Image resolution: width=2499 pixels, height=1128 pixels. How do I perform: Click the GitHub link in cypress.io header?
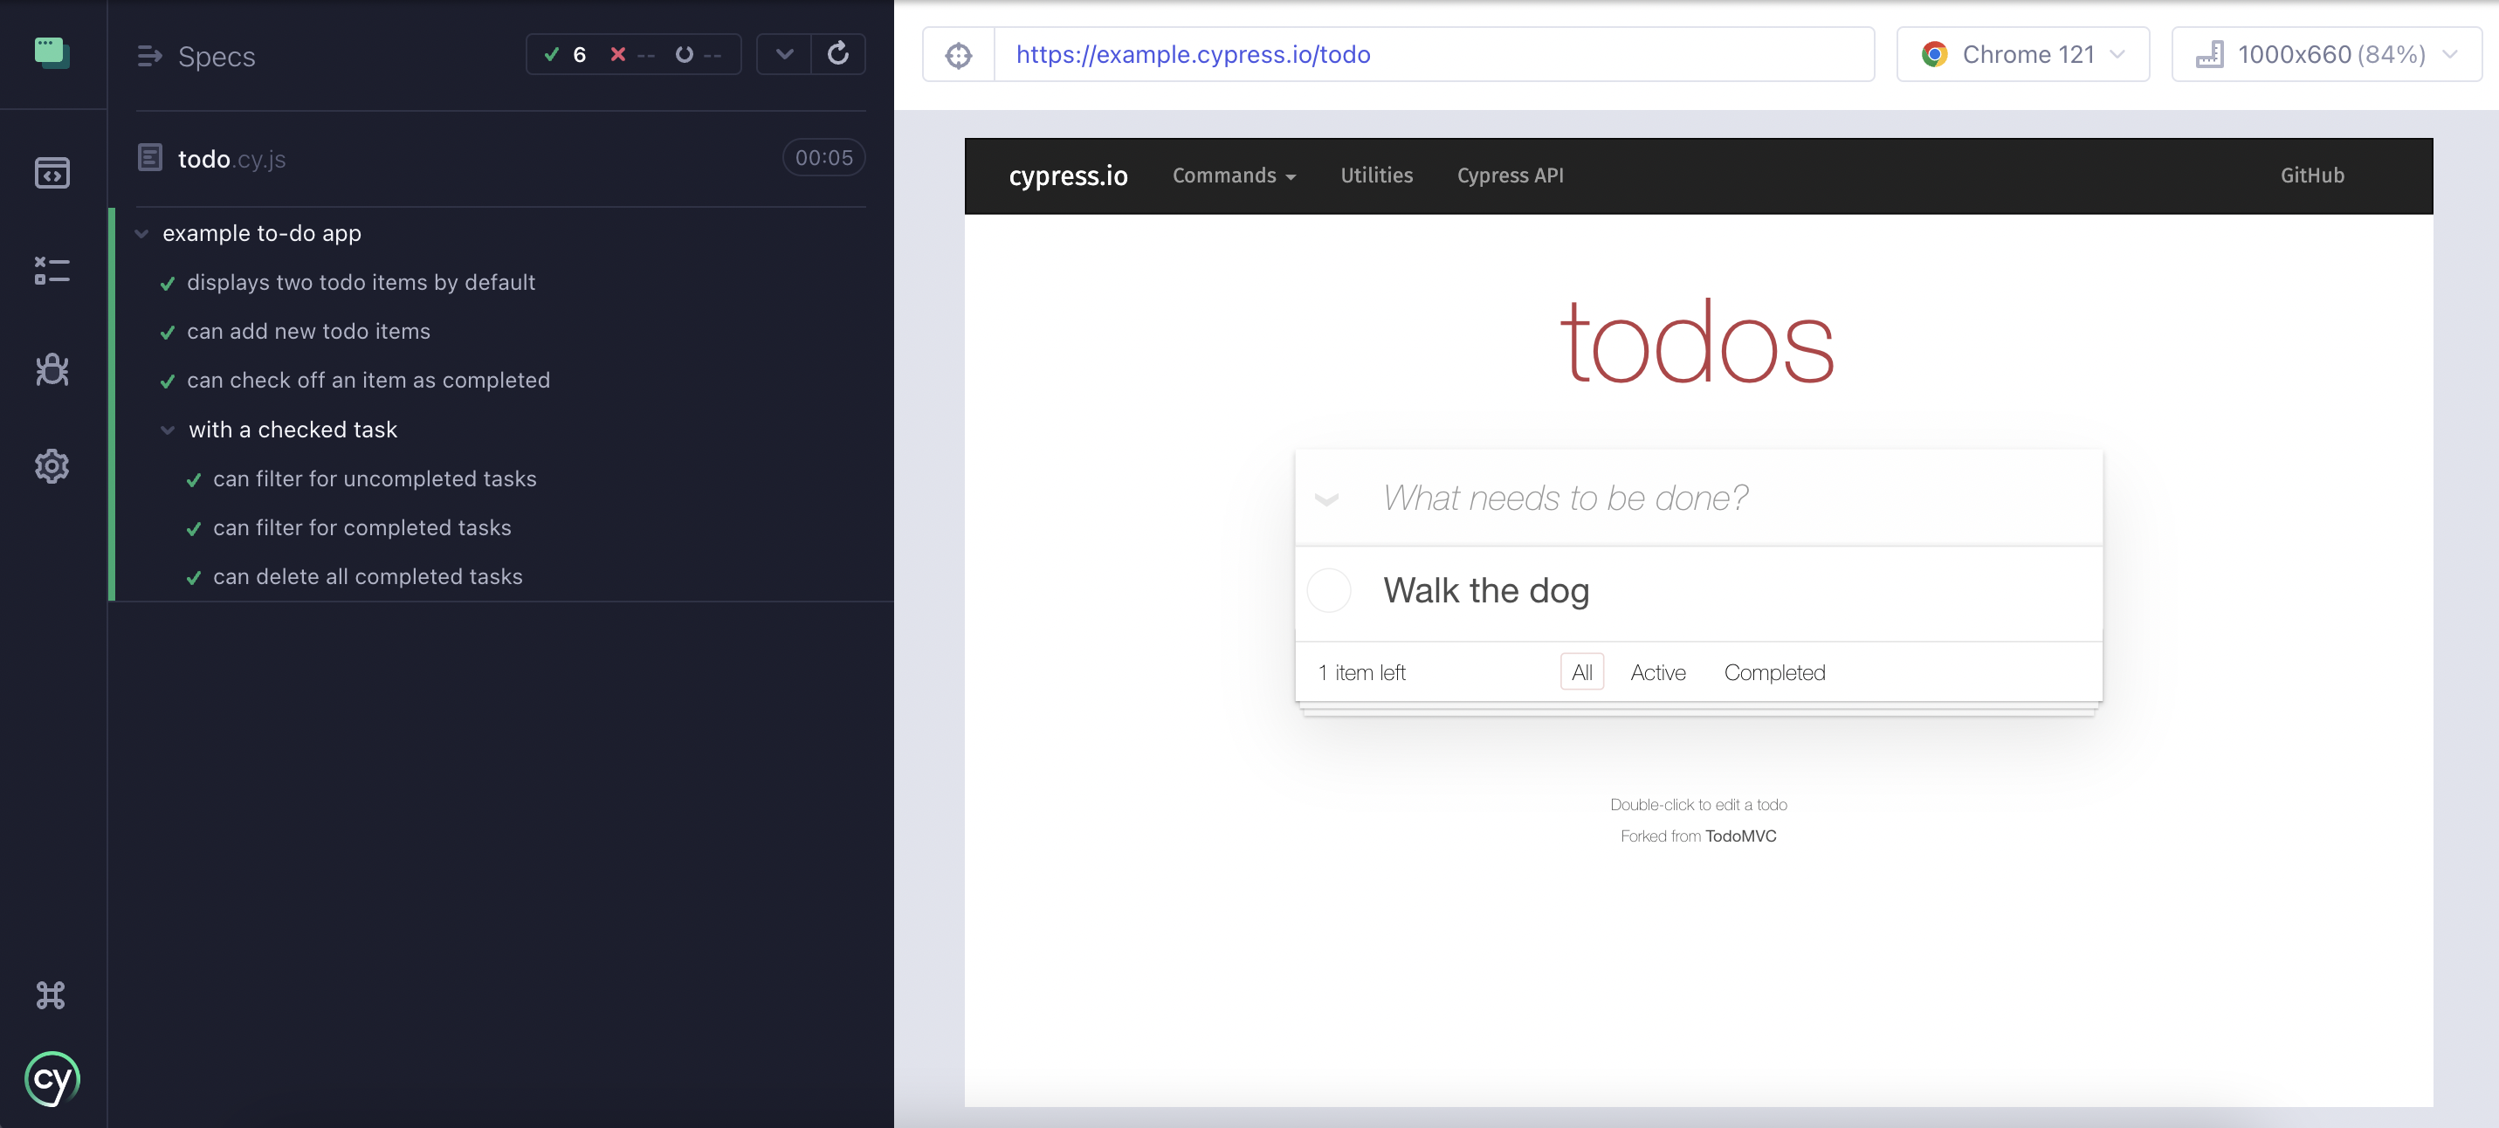(2314, 175)
